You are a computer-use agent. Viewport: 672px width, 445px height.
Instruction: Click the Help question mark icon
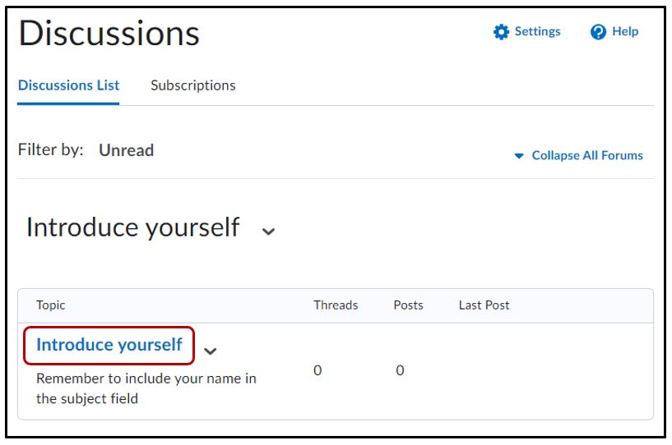click(x=599, y=32)
